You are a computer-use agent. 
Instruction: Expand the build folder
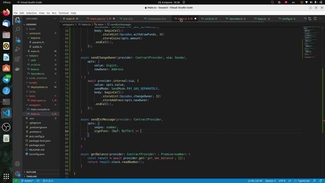pyautogui.click(x=32, y=29)
